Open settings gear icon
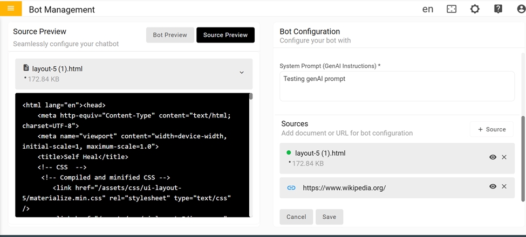Viewport: 526px width, 237px height. coord(475,9)
